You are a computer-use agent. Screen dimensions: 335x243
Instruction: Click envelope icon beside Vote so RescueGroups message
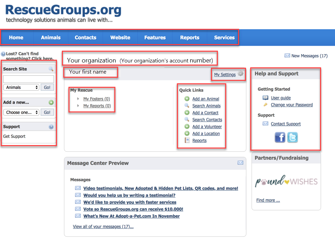pos(78,209)
